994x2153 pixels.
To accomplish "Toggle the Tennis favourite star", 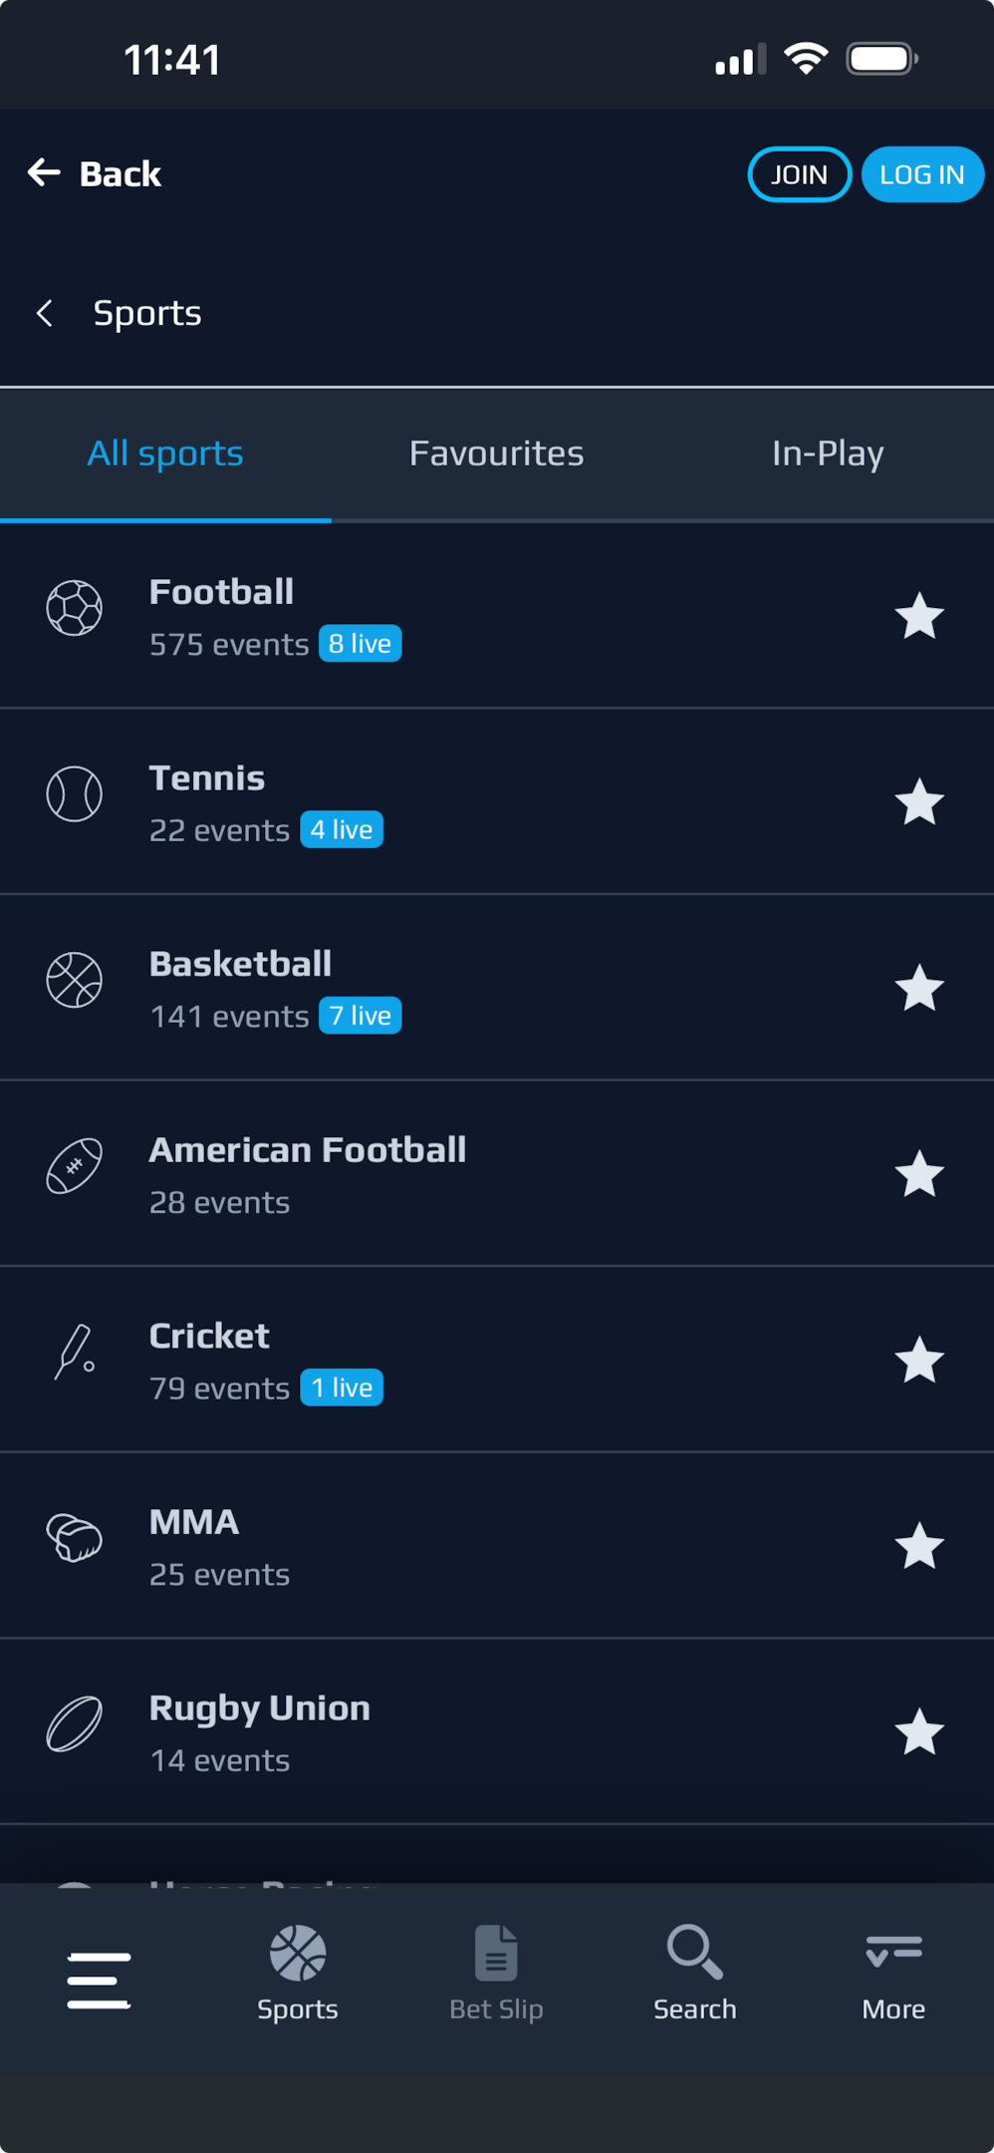I will click(919, 802).
